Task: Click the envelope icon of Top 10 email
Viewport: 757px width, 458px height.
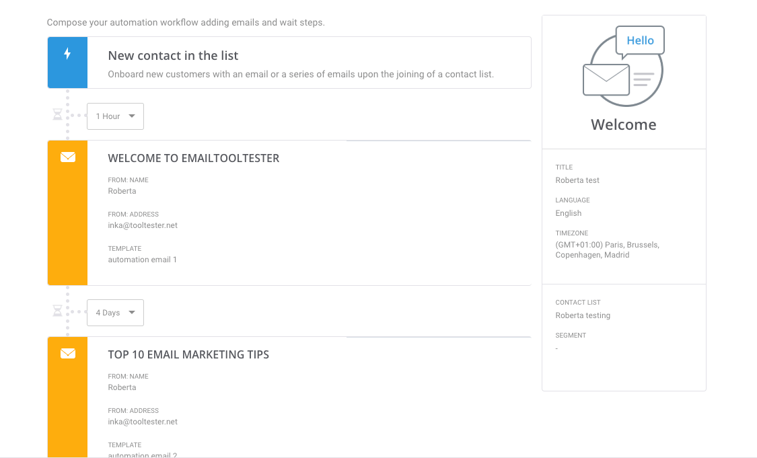Action: (67, 353)
